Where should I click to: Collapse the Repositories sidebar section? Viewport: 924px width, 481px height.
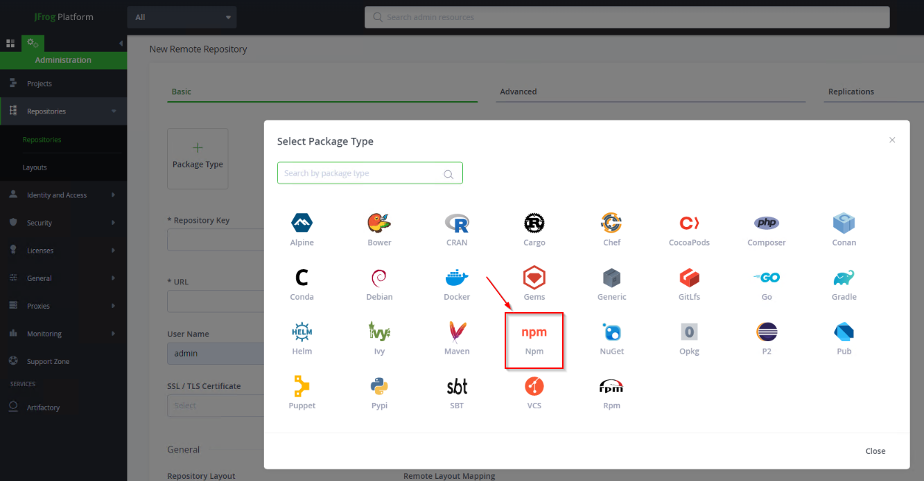tap(114, 111)
